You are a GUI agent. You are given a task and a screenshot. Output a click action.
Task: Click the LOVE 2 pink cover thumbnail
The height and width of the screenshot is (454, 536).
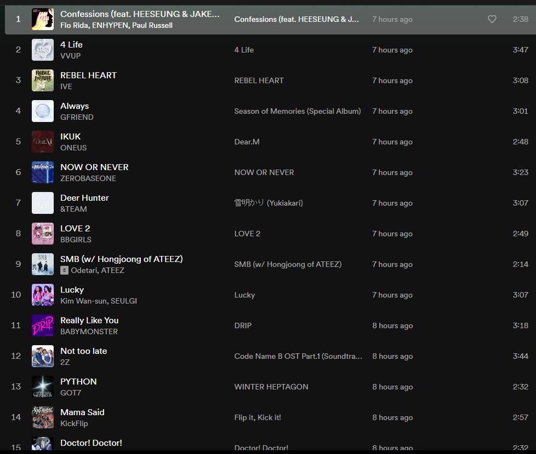[x=43, y=234]
